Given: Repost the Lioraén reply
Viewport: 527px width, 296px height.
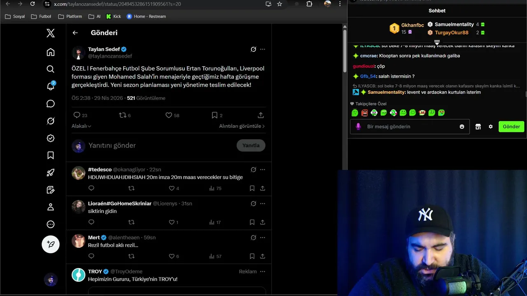Looking at the screenshot, I should click(131, 222).
